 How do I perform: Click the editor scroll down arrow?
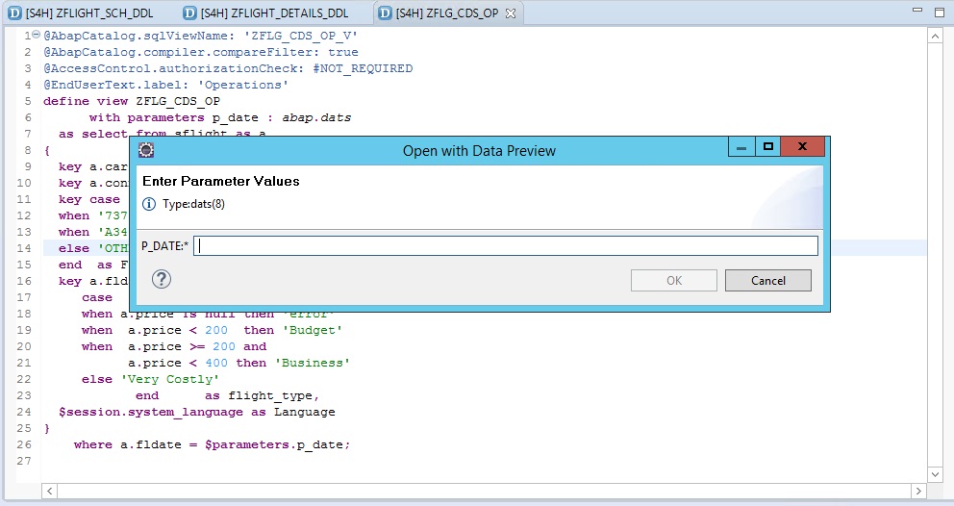tap(935, 474)
